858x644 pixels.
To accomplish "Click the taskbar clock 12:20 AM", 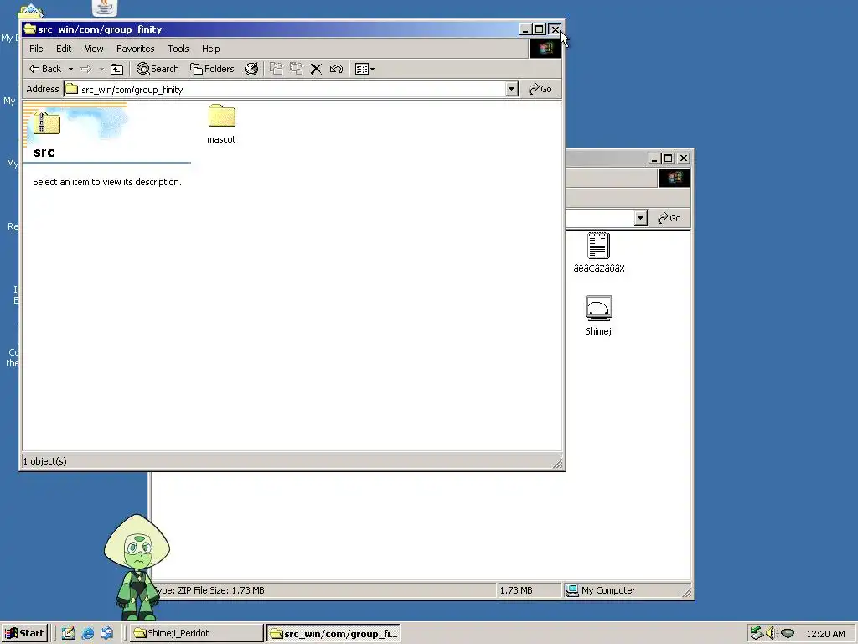I will (825, 634).
